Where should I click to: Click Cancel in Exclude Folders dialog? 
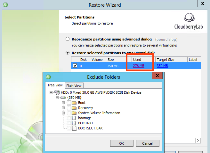click(148, 143)
